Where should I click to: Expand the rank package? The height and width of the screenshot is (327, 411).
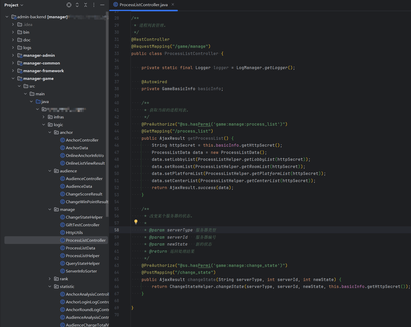coord(50,279)
